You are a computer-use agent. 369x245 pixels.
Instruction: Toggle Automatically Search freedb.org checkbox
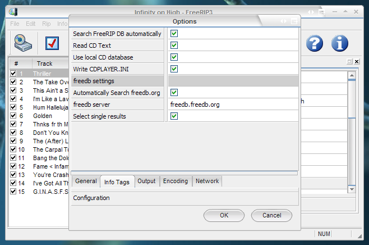[x=174, y=92]
